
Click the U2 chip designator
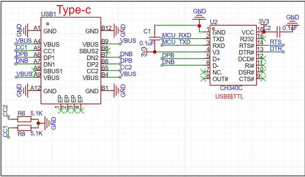[x=214, y=22]
